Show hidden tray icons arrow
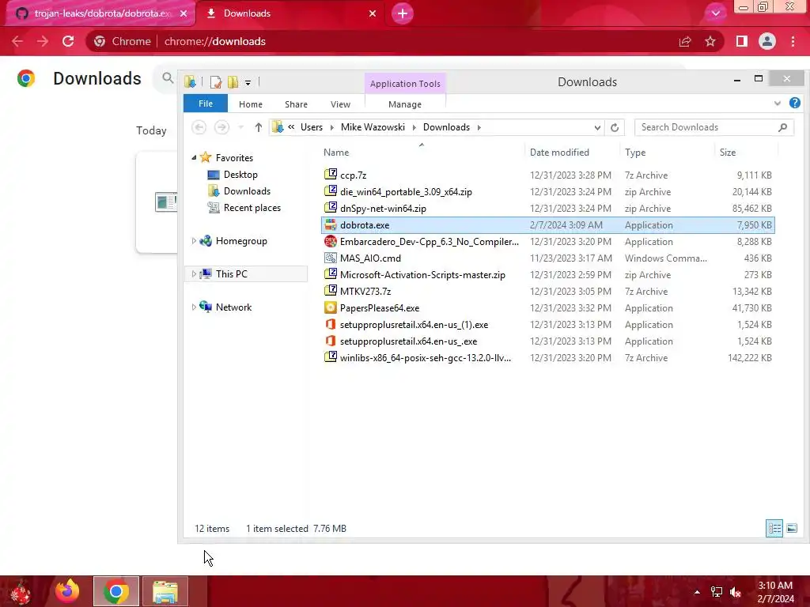 pyautogui.click(x=697, y=592)
